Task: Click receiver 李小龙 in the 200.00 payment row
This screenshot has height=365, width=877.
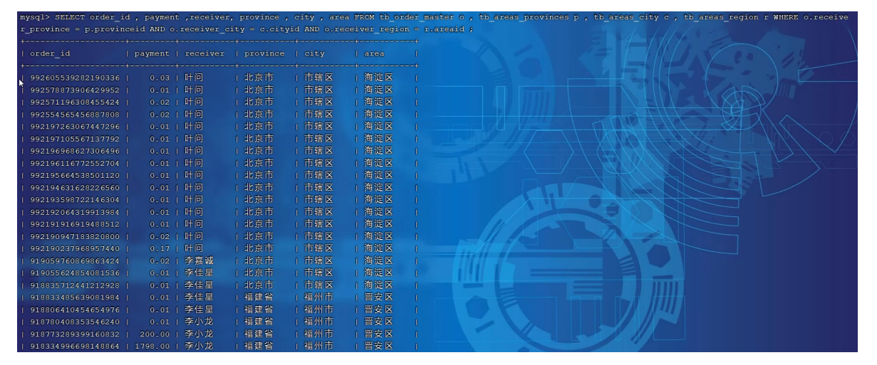Action: pos(199,334)
